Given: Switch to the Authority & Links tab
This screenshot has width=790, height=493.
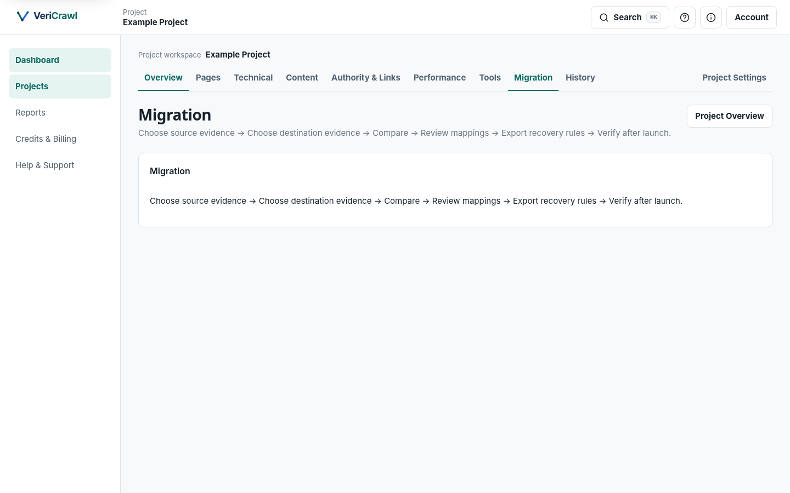Looking at the screenshot, I should pos(366,78).
